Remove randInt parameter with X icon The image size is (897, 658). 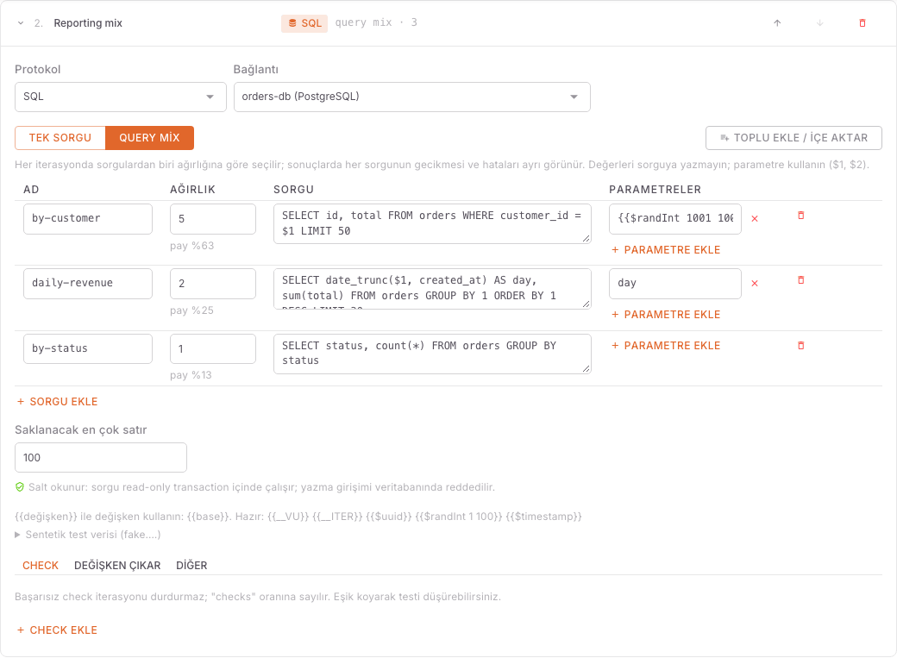click(x=755, y=218)
